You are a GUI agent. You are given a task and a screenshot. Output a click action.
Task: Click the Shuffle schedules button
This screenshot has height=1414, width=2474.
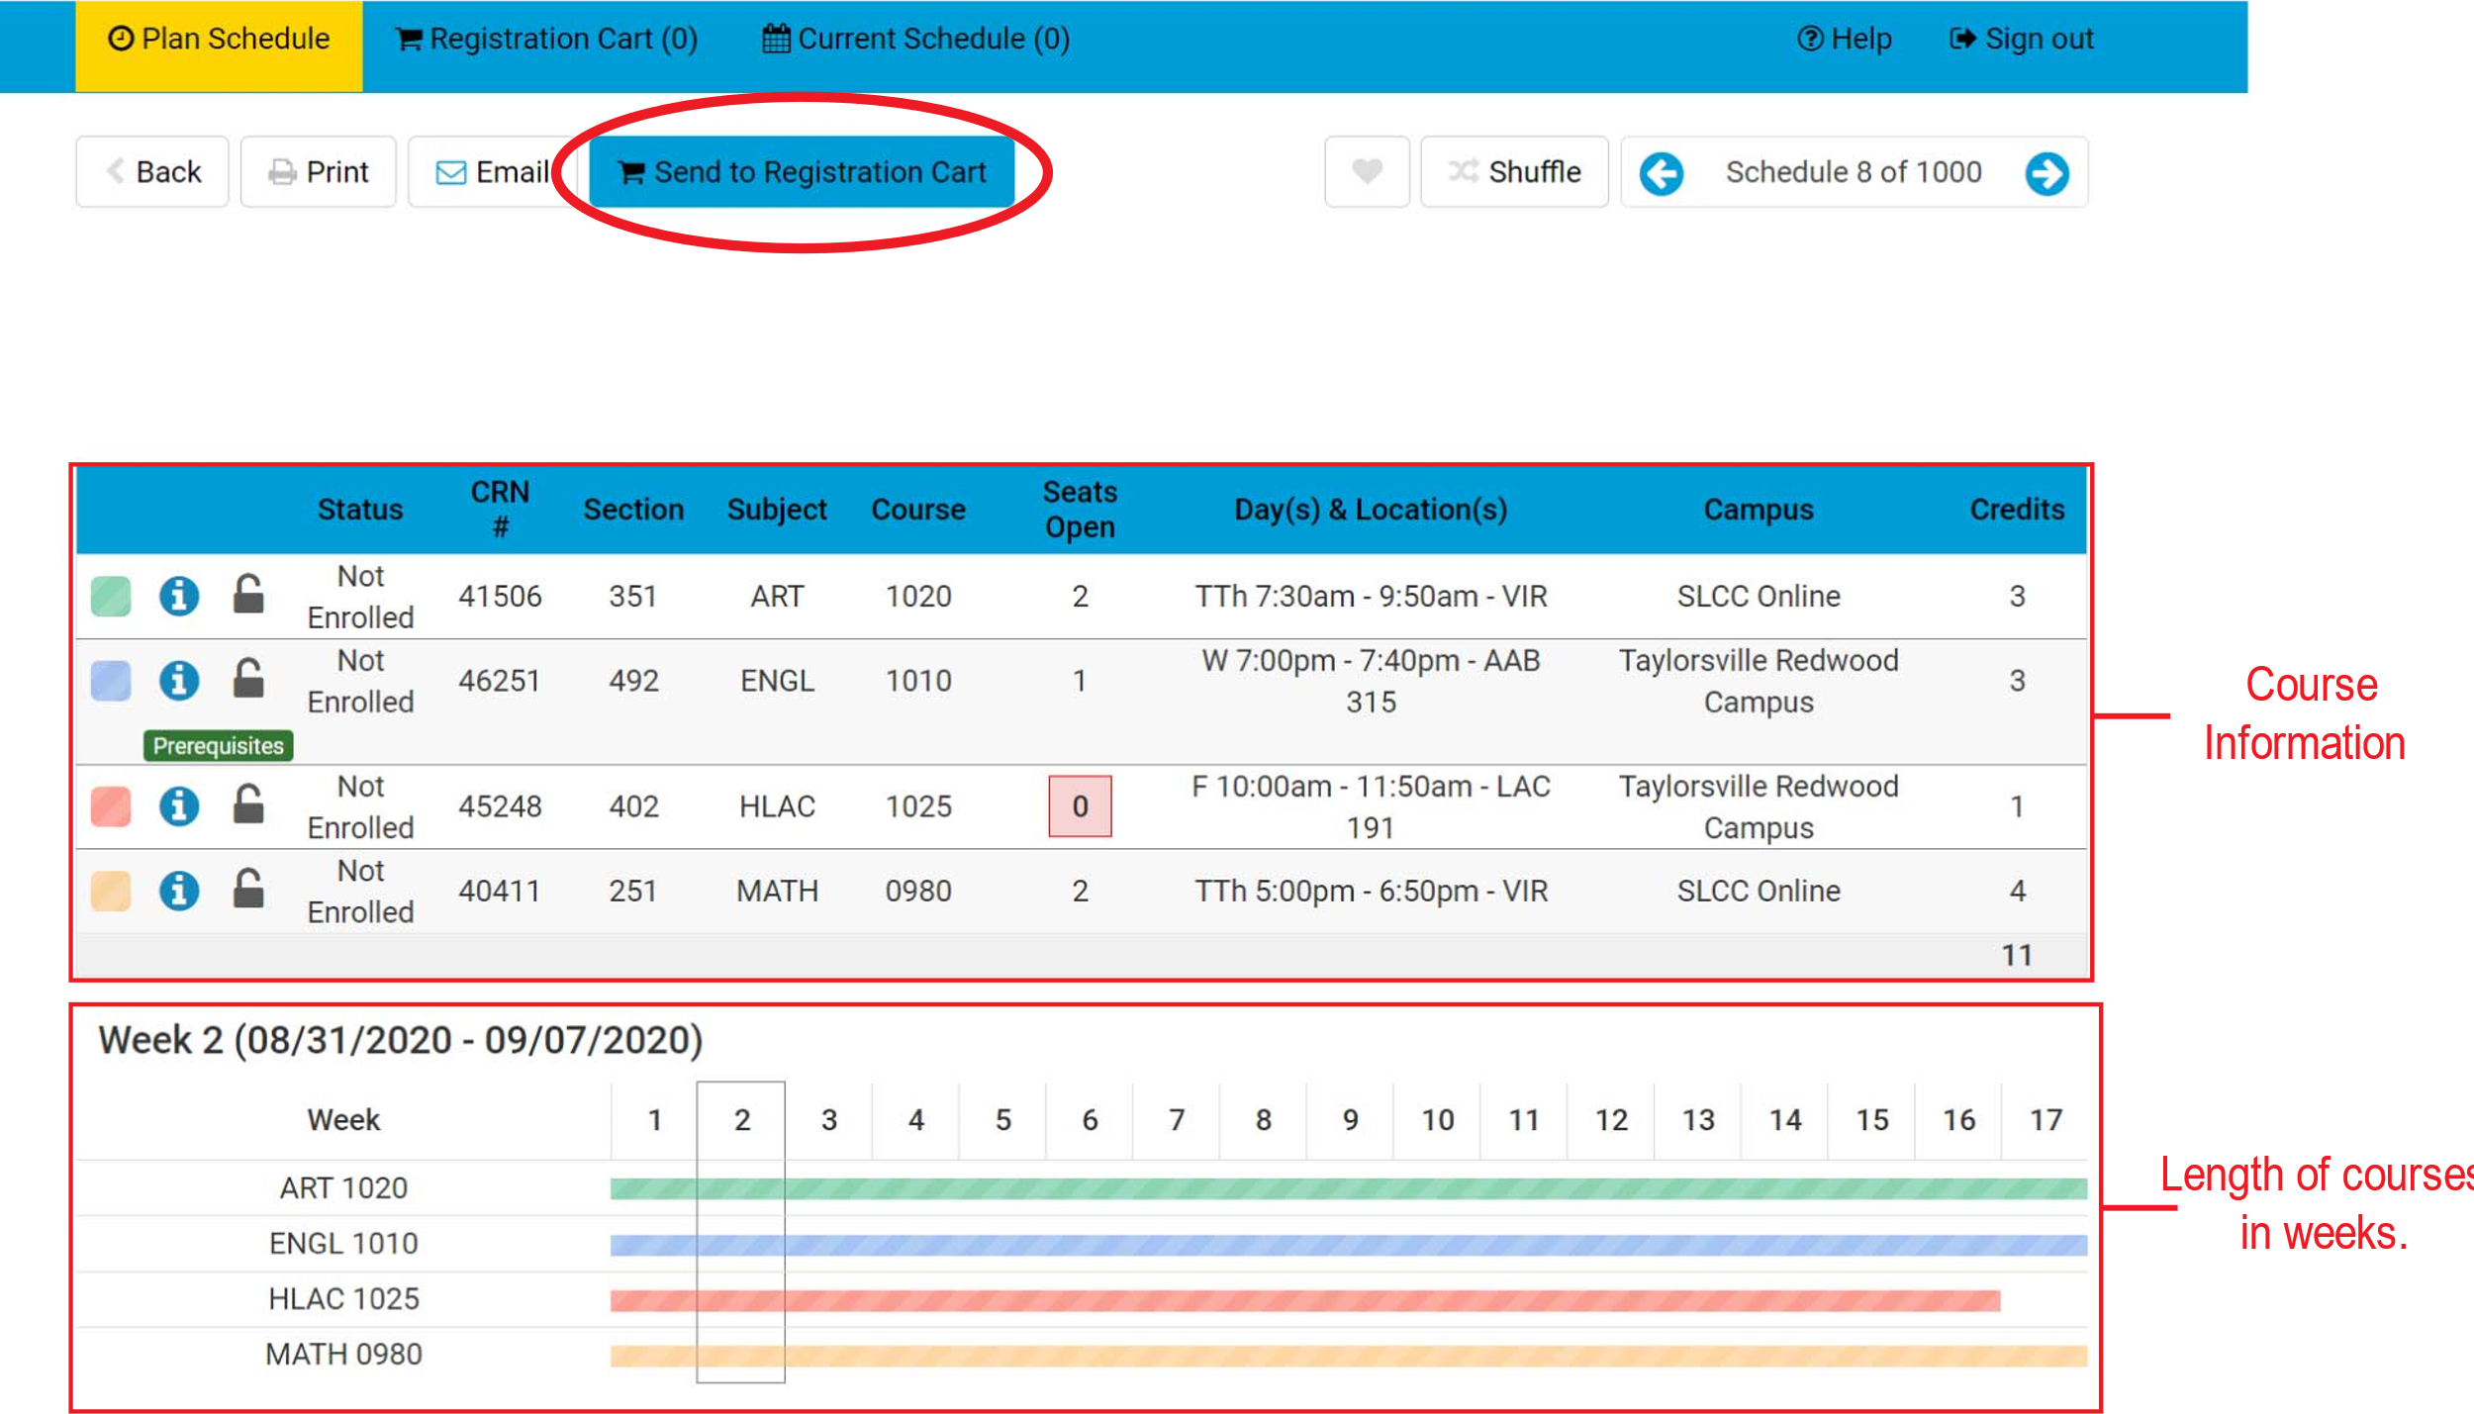point(1515,172)
